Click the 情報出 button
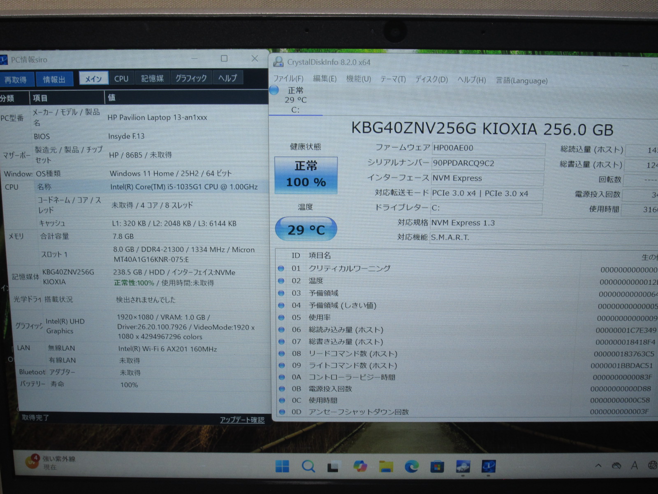Viewport: 658px width, 494px height. [x=54, y=79]
